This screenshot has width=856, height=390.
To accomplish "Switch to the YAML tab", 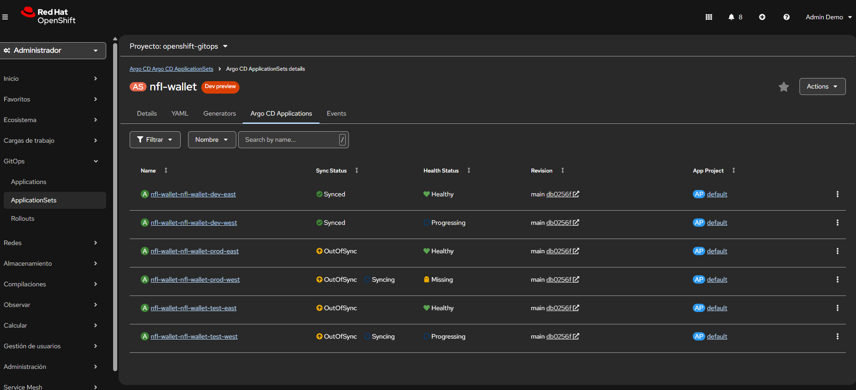I will click(x=180, y=113).
